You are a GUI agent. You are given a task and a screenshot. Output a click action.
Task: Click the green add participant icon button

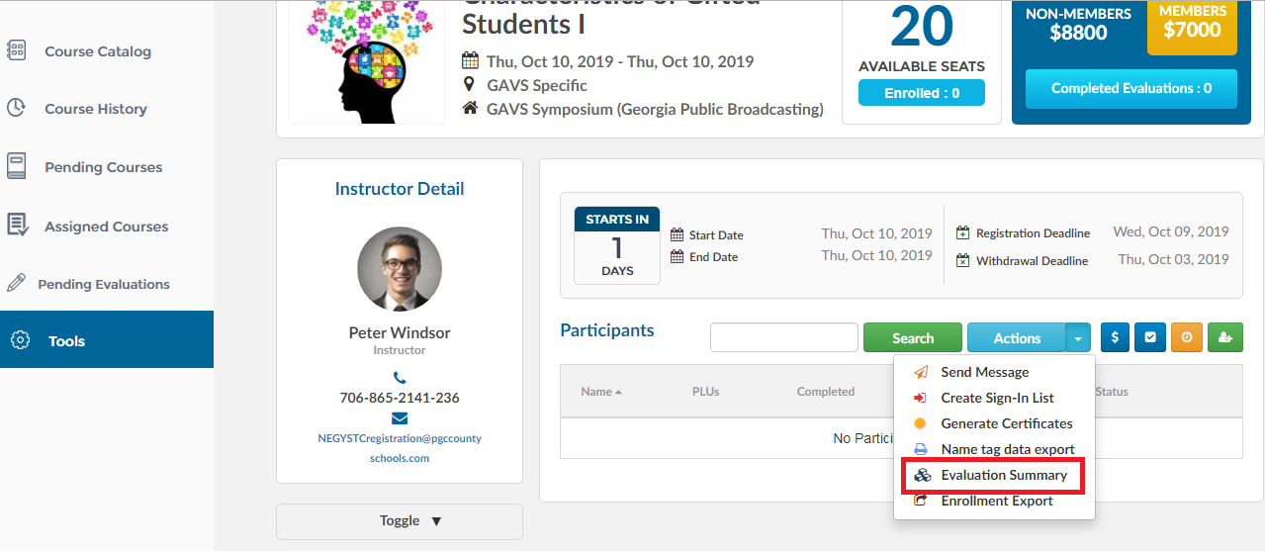[1224, 337]
